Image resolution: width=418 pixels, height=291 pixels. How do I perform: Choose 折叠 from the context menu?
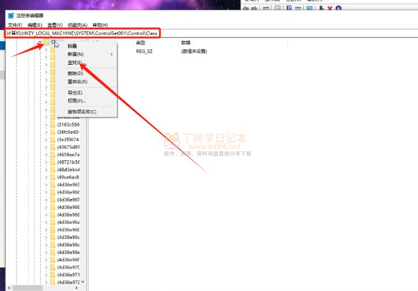point(87,46)
